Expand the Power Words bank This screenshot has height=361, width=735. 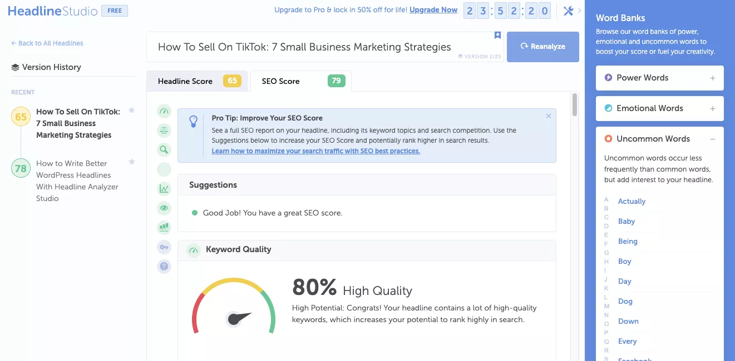pyautogui.click(x=713, y=78)
